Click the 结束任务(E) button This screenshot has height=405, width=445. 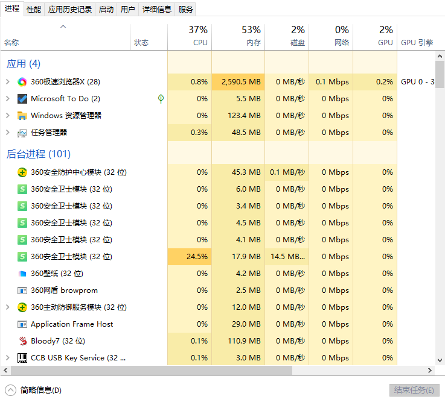[414, 391]
